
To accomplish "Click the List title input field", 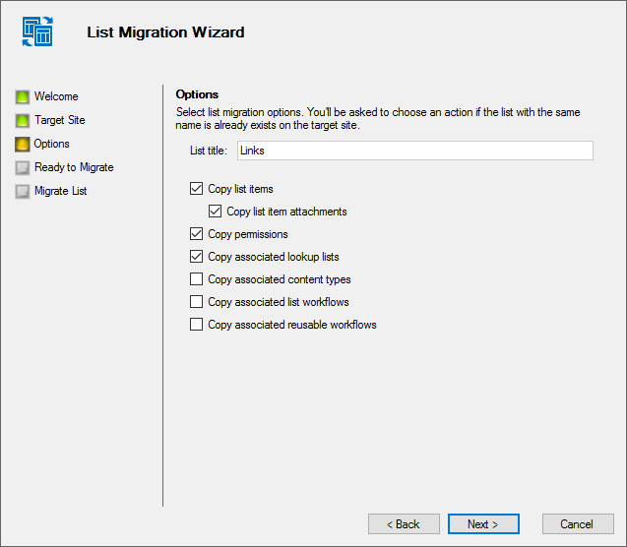I will click(415, 151).
